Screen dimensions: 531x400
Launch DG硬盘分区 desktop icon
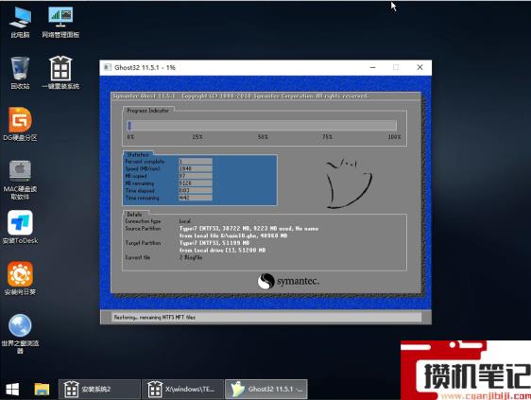point(20,124)
